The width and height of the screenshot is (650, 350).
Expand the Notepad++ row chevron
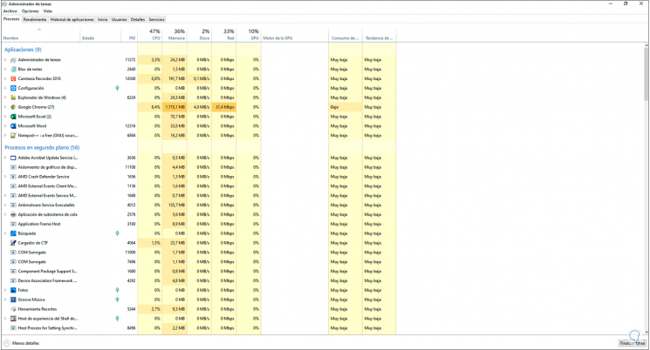[5, 135]
